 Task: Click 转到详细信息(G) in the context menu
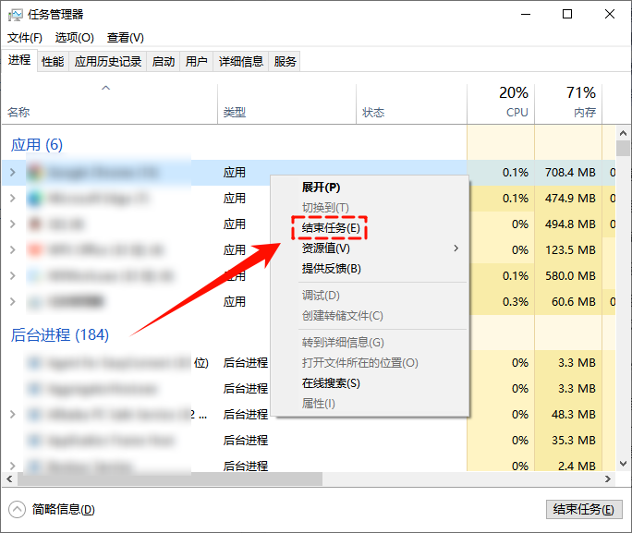(370, 343)
